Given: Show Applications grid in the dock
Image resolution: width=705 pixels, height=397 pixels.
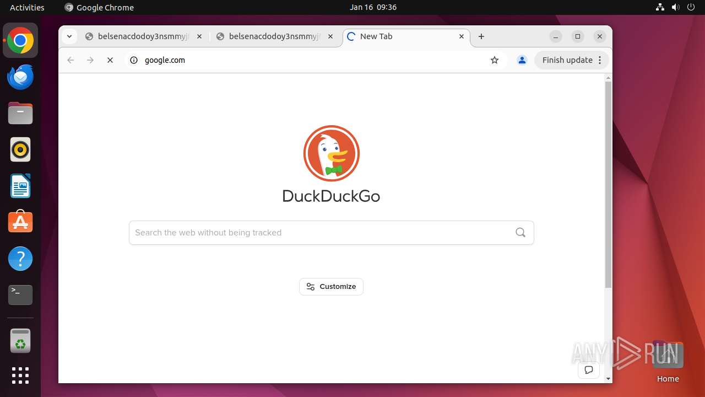Looking at the screenshot, I should 20,375.
